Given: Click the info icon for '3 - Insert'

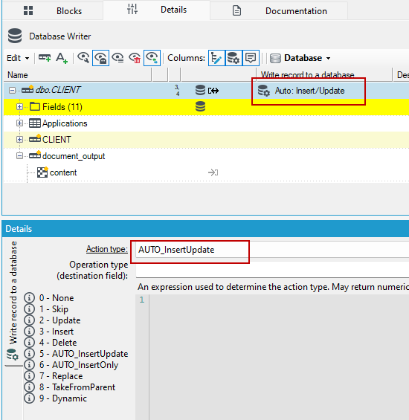Looking at the screenshot, I should [30, 332].
